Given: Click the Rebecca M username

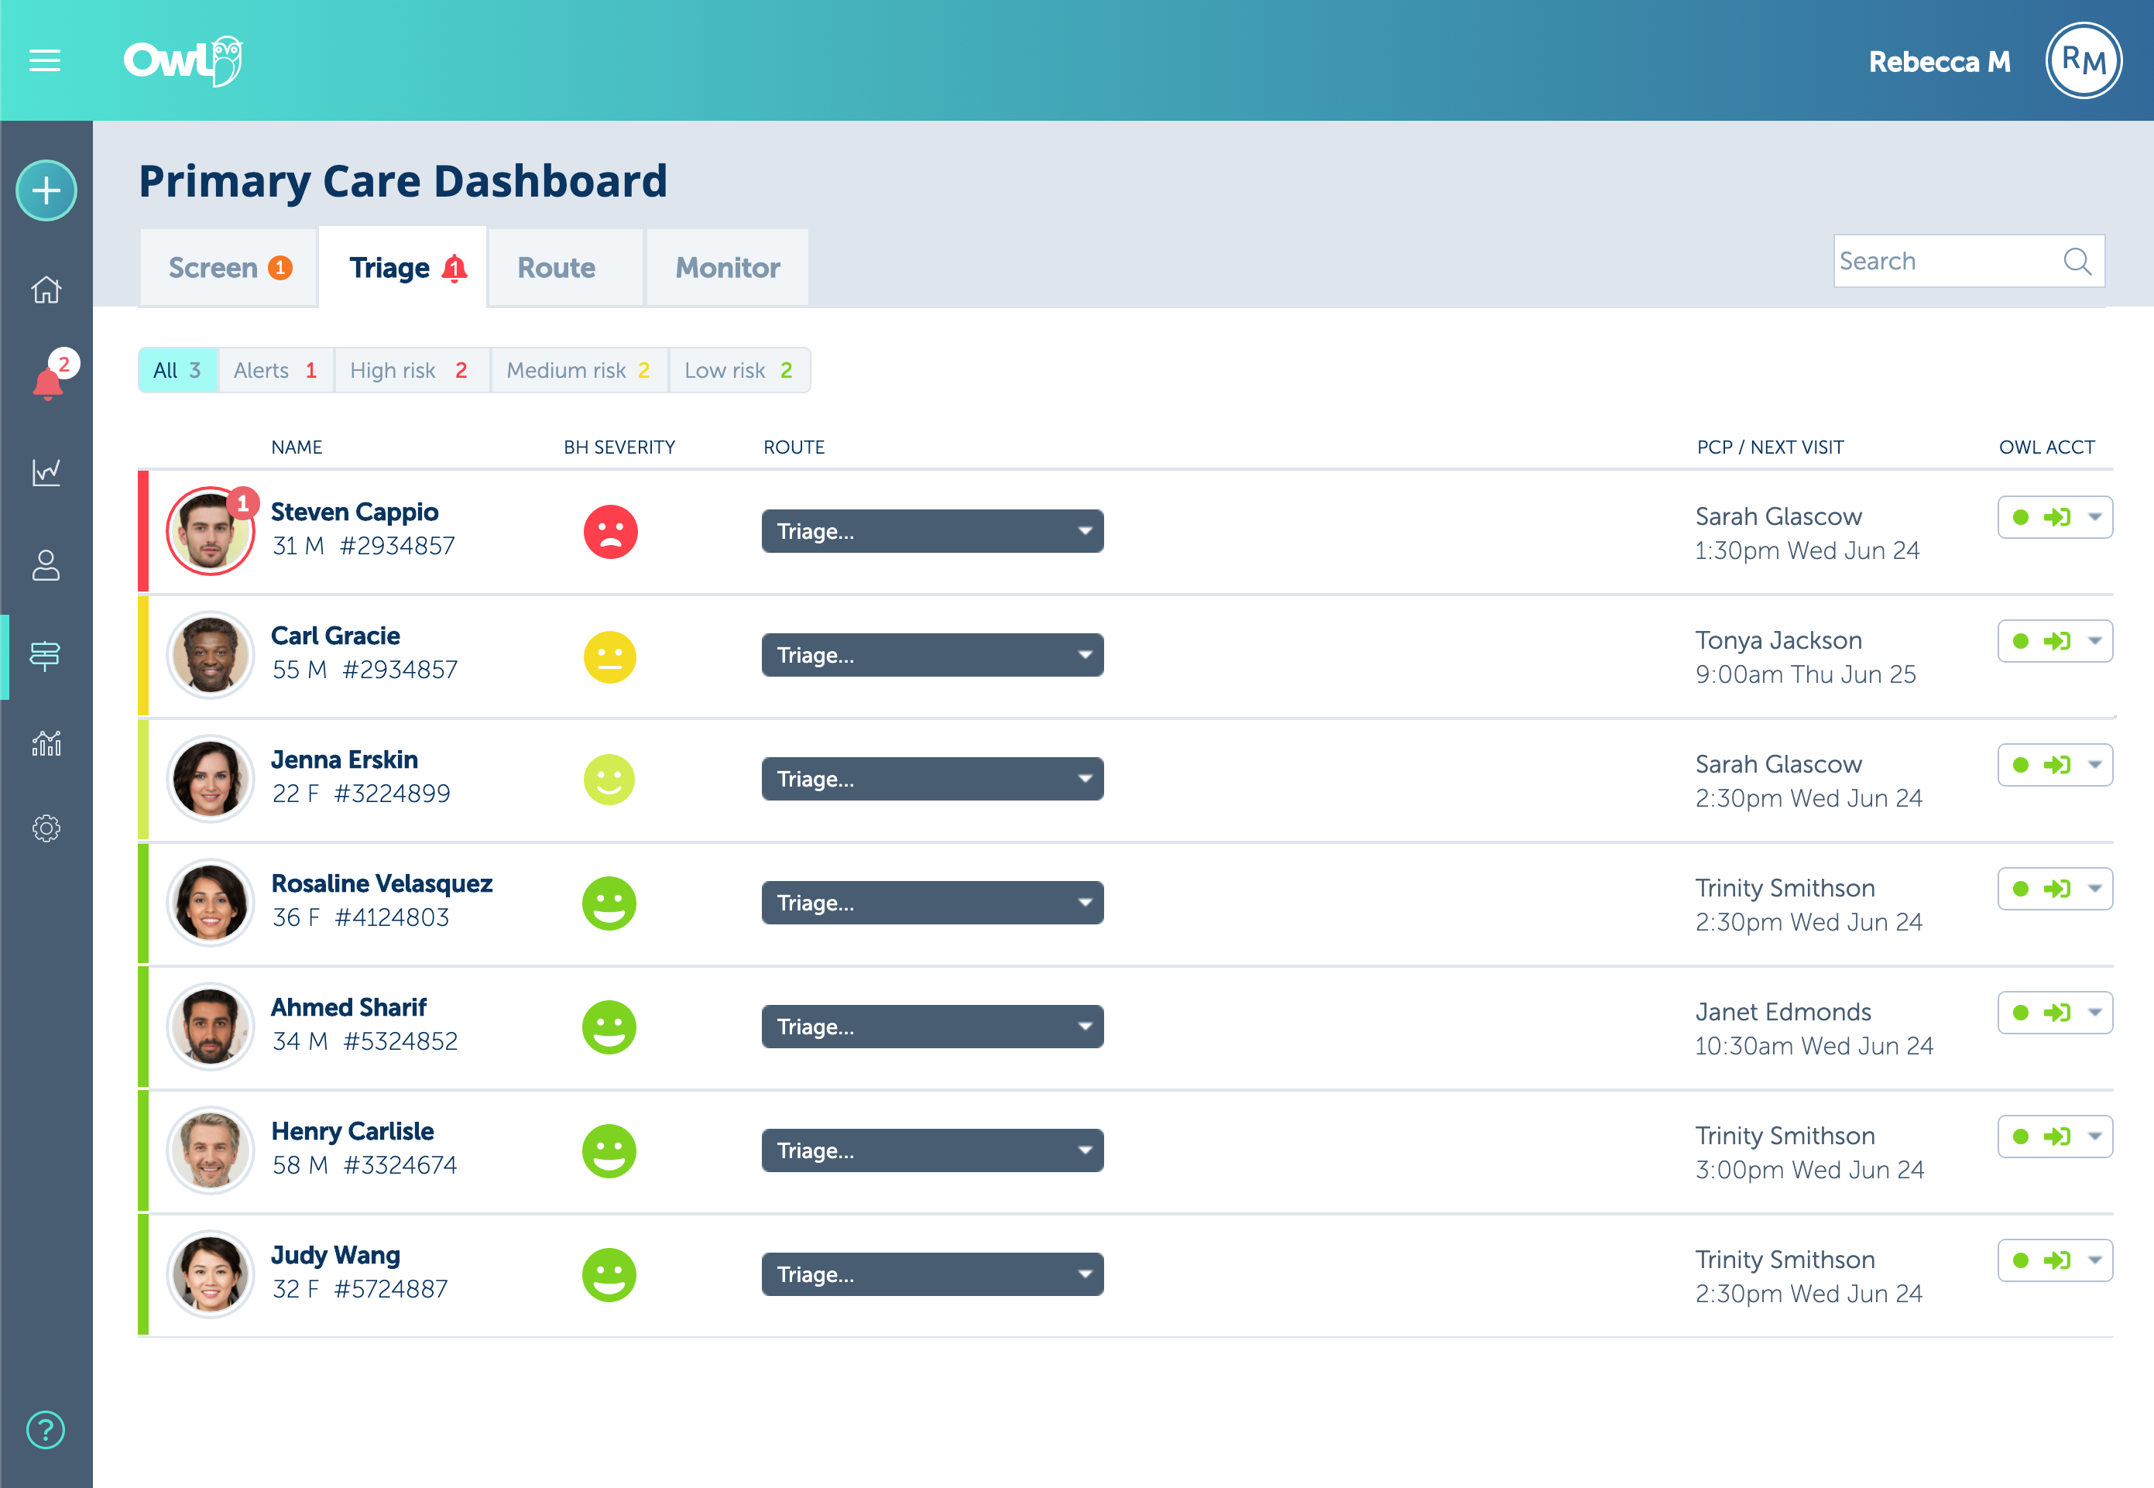Looking at the screenshot, I should [1940, 61].
